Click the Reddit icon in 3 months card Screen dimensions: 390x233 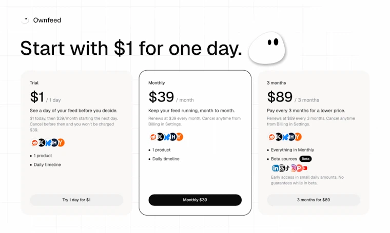pyautogui.click(x=271, y=137)
